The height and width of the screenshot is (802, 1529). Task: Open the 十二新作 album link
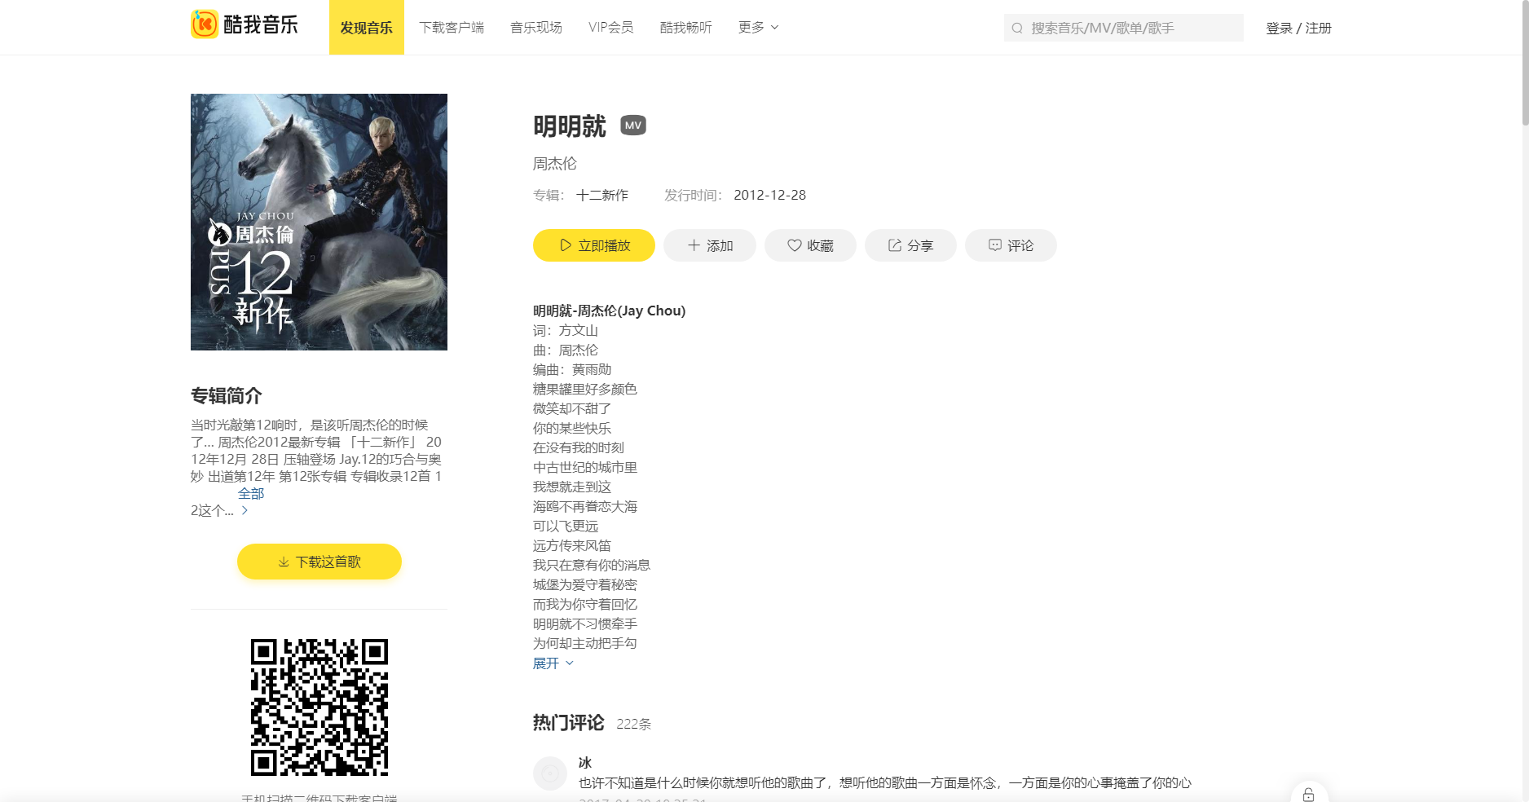[x=601, y=195]
